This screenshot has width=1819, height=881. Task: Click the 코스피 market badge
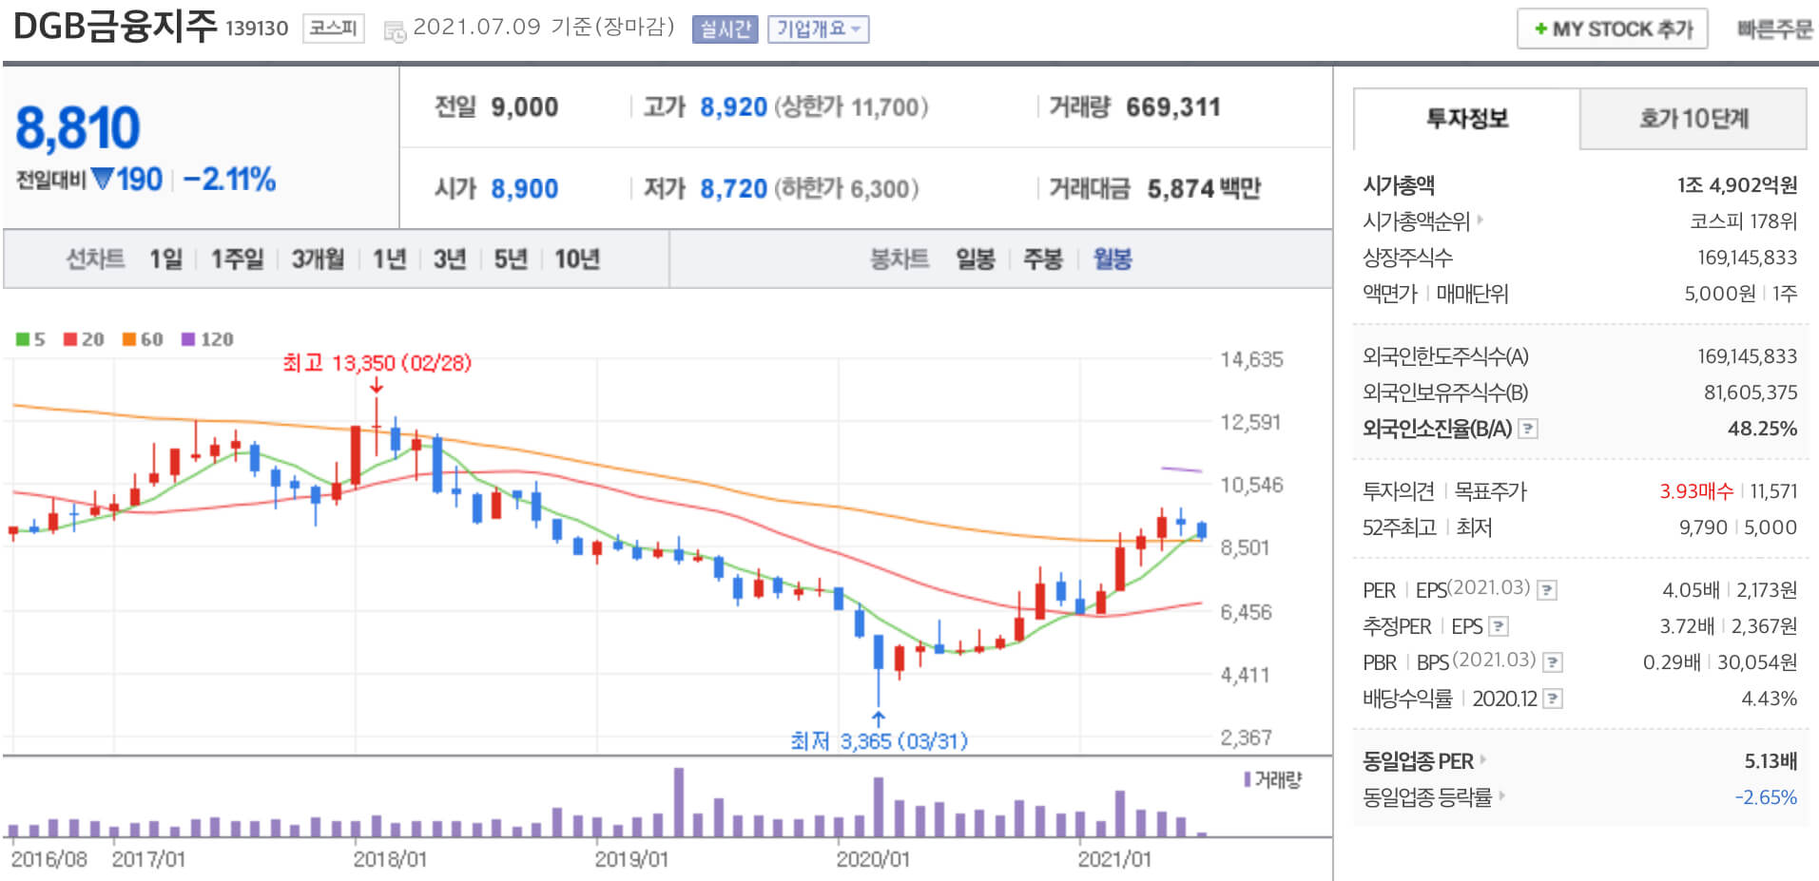[334, 29]
